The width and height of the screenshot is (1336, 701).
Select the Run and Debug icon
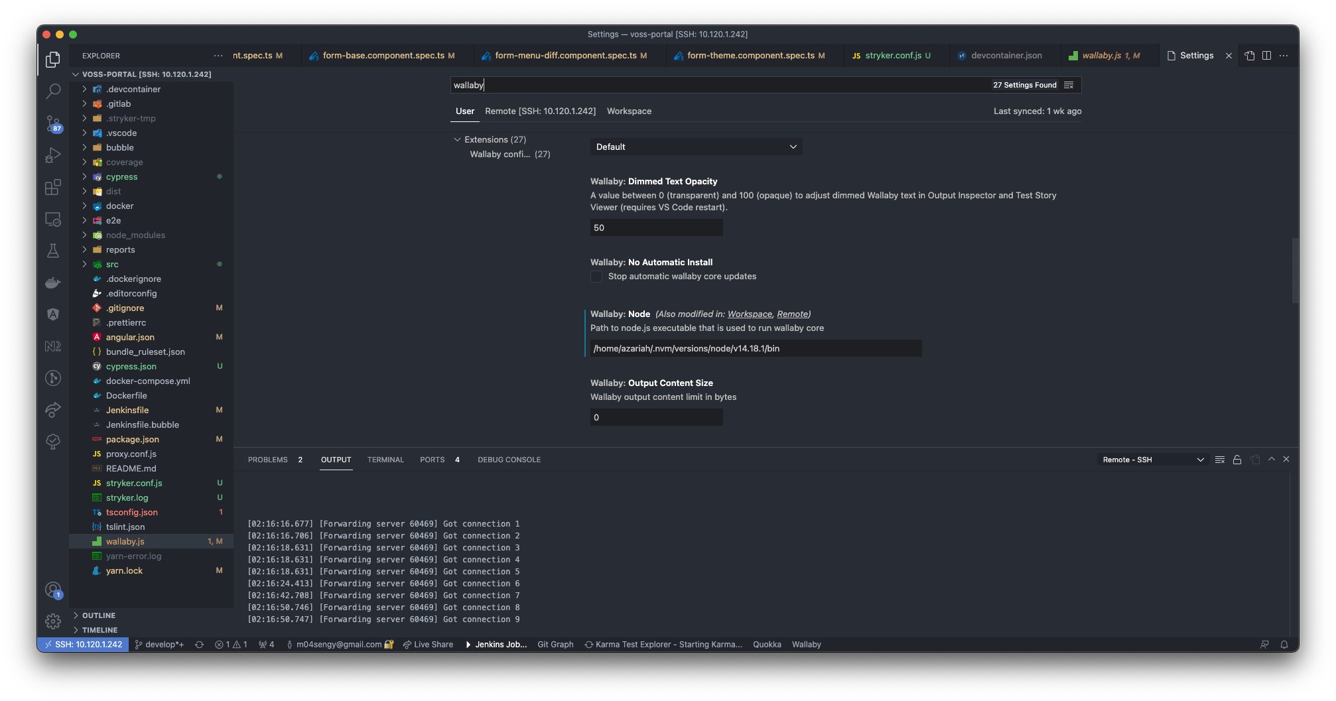(x=53, y=155)
